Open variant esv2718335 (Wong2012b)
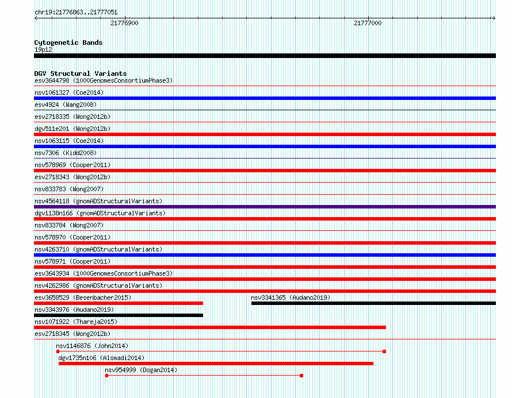Image resolution: width=512 pixels, height=398 pixels. (72, 117)
